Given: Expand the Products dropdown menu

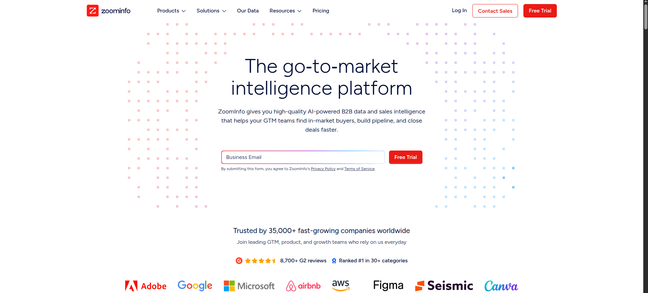Looking at the screenshot, I should coord(171,11).
